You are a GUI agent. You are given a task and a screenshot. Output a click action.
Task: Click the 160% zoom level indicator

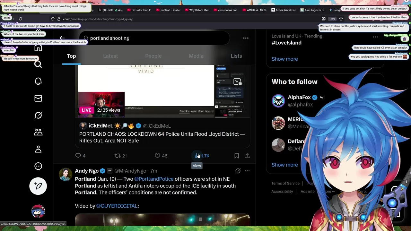point(332,19)
